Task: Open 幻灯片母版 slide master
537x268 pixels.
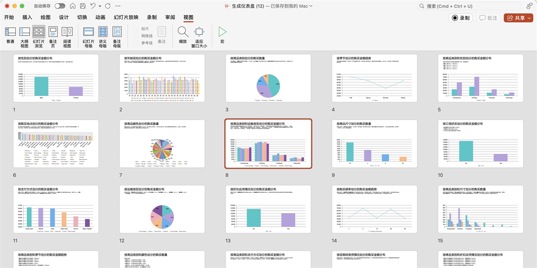Action: (x=88, y=36)
